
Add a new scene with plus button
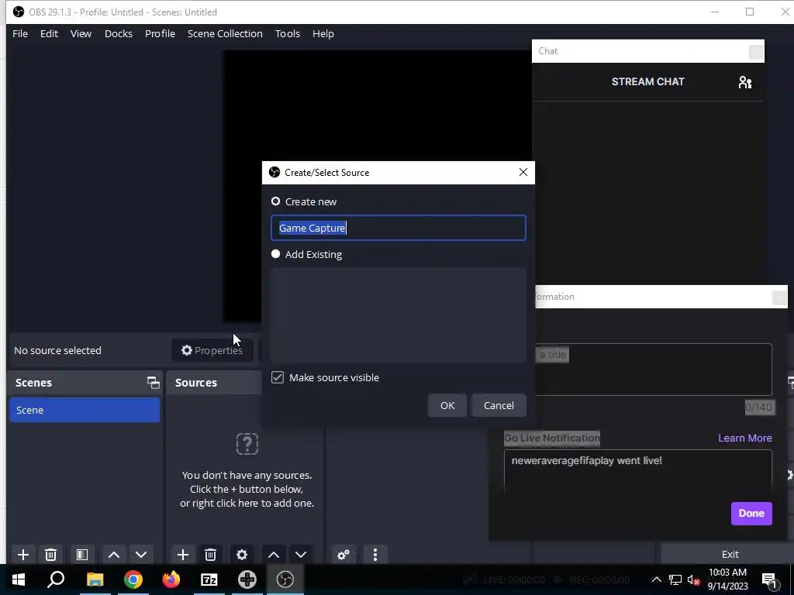pyautogui.click(x=22, y=555)
